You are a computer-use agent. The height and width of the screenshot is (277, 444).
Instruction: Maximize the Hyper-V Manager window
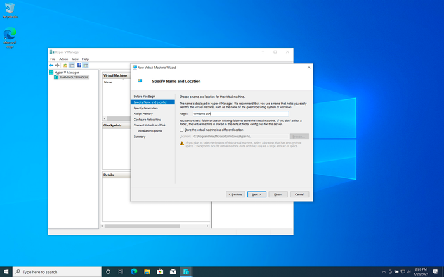pos(275,52)
